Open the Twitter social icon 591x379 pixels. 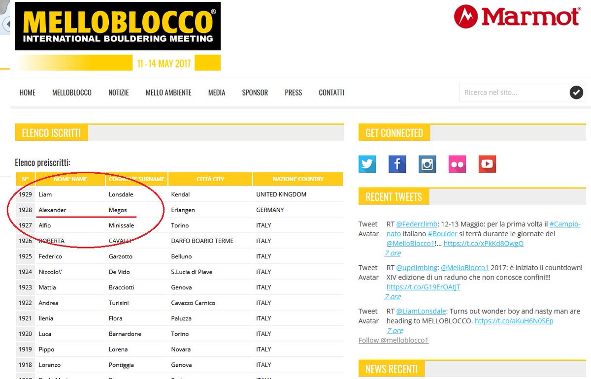367,164
